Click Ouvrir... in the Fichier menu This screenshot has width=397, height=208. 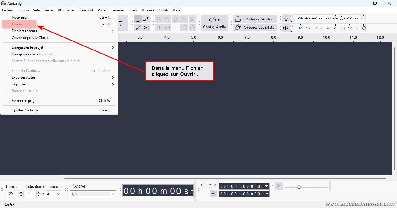[18, 24]
